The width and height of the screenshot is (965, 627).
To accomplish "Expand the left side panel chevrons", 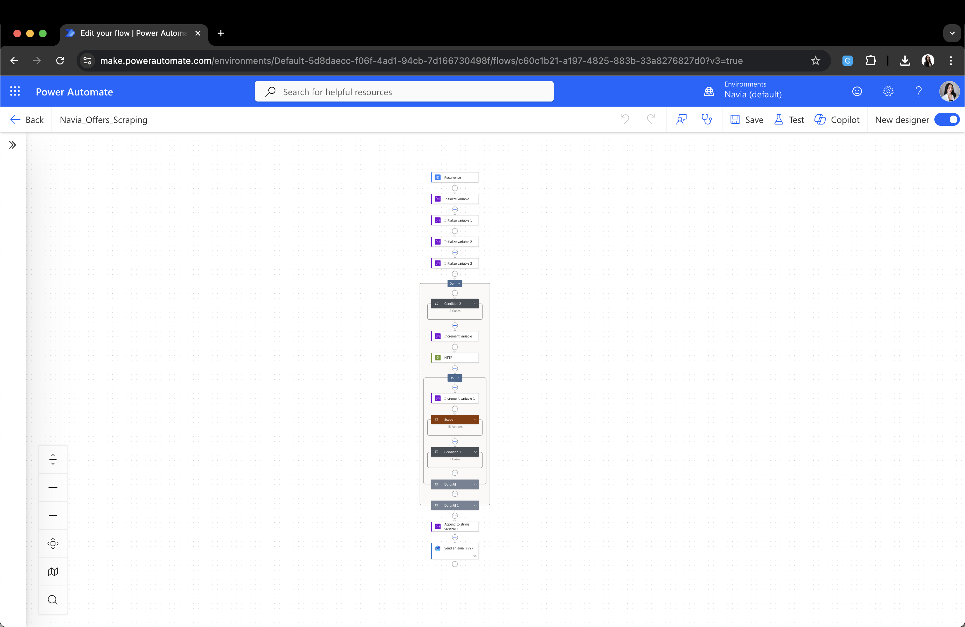I will pyautogui.click(x=12, y=145).
